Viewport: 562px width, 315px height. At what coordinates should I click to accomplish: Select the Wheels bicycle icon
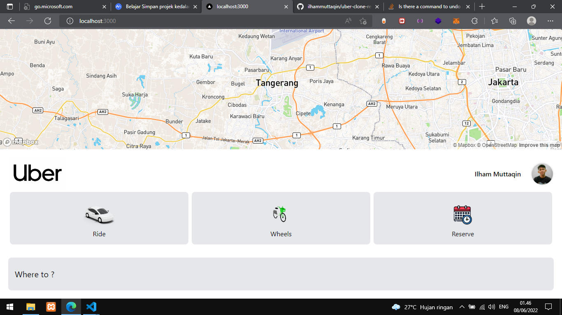tap(280, 214)
